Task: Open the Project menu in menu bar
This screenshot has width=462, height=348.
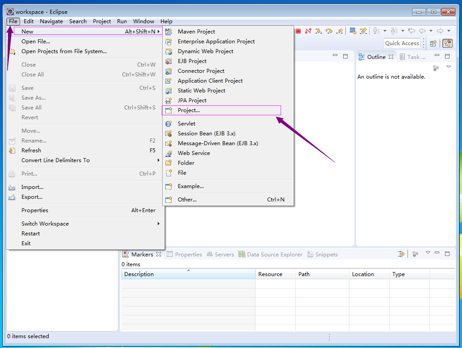Action: tap(102, 21)
